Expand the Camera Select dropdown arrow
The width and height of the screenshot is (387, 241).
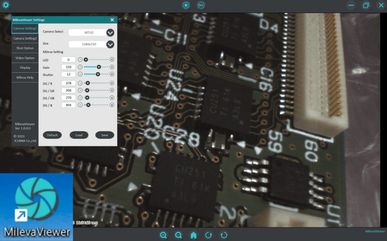tap(110, 32)
